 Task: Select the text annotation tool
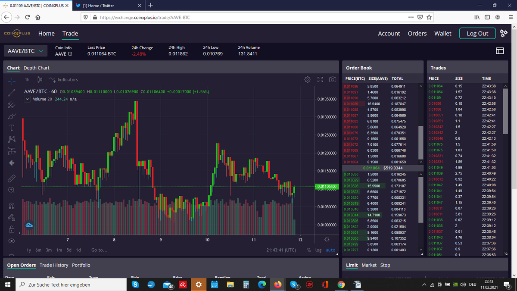click(x=12, y=128)
